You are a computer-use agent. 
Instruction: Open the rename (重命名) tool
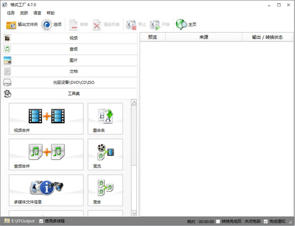pyautogui.click(x=105, y=119)
